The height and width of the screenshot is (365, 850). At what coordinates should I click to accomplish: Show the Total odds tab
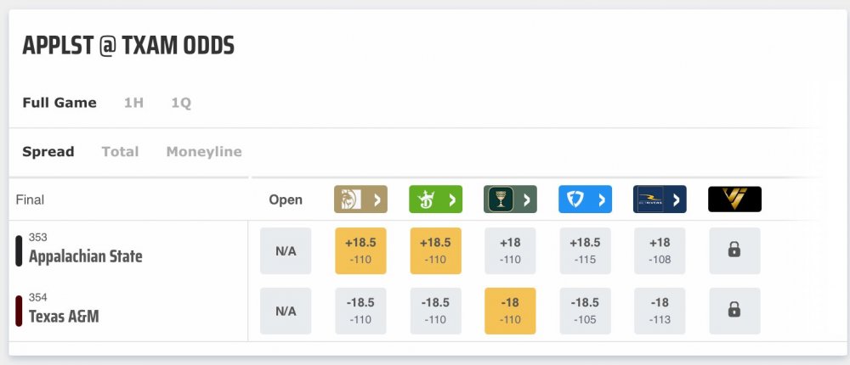click(120, 152)
